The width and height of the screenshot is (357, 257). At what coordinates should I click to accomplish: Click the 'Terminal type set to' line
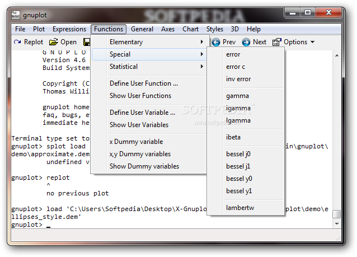tap(50, 138)
